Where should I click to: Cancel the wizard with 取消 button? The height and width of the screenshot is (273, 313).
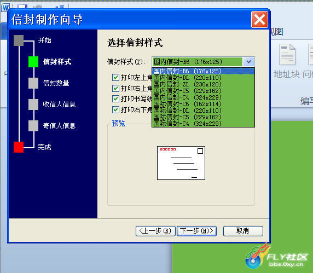pos(243,231)
